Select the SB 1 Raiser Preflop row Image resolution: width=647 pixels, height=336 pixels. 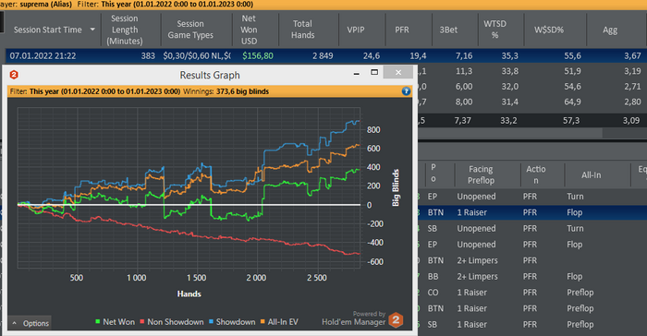click(x=532, y=325)
